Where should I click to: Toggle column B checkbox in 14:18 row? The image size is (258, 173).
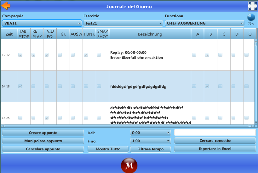(x=207, y=86)
